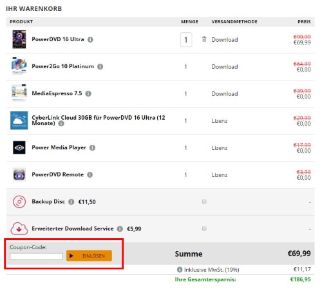Click the PowerDVD 16 Ultra product thumbnail

19,39
